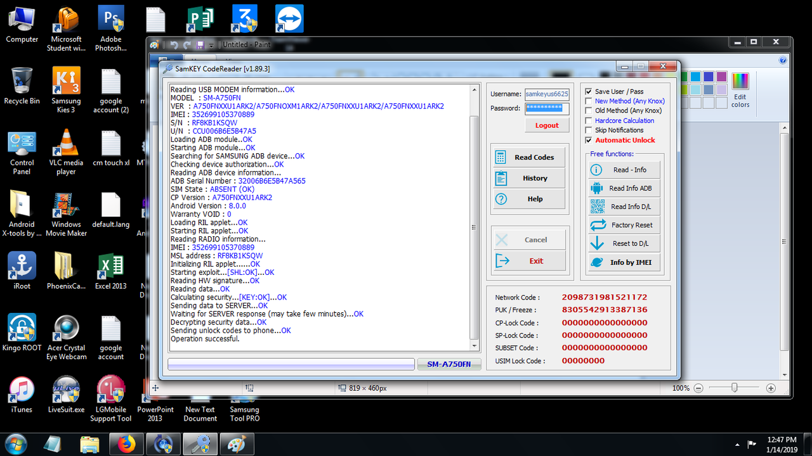The height and width of the screenshot is (456, 812).
Task: Focus the Password field
Action: point(547,108)
